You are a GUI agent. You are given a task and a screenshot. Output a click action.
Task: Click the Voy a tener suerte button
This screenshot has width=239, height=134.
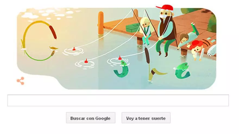point(146,118)
